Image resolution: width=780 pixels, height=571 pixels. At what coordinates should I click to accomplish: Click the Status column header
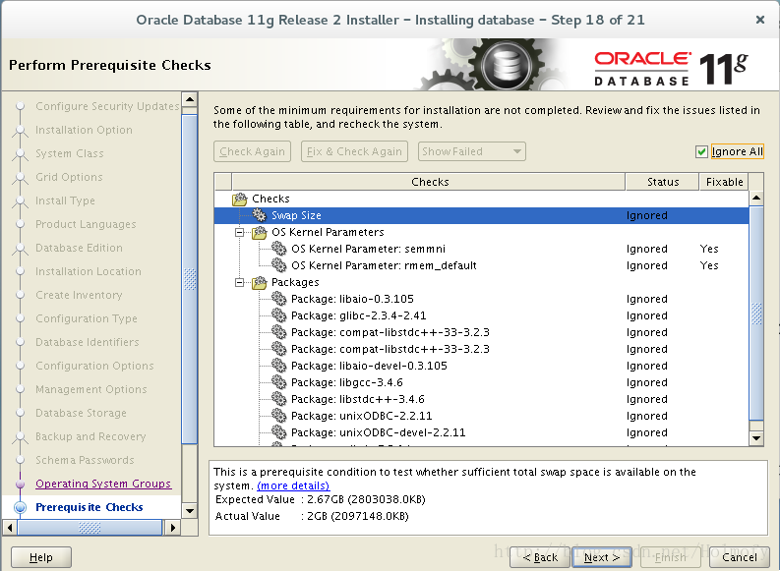[662, 182]
